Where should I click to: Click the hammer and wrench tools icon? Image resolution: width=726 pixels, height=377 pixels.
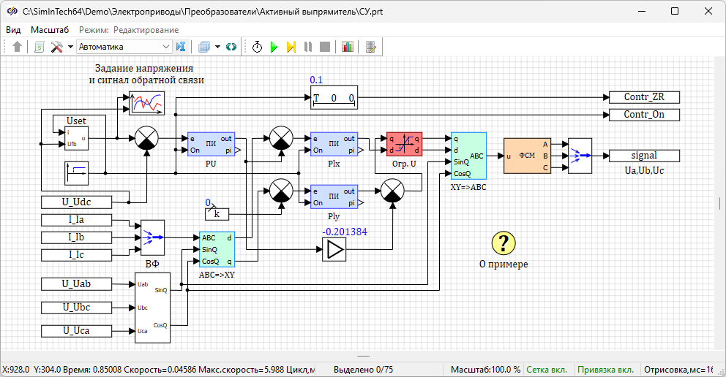click(57, 47)
